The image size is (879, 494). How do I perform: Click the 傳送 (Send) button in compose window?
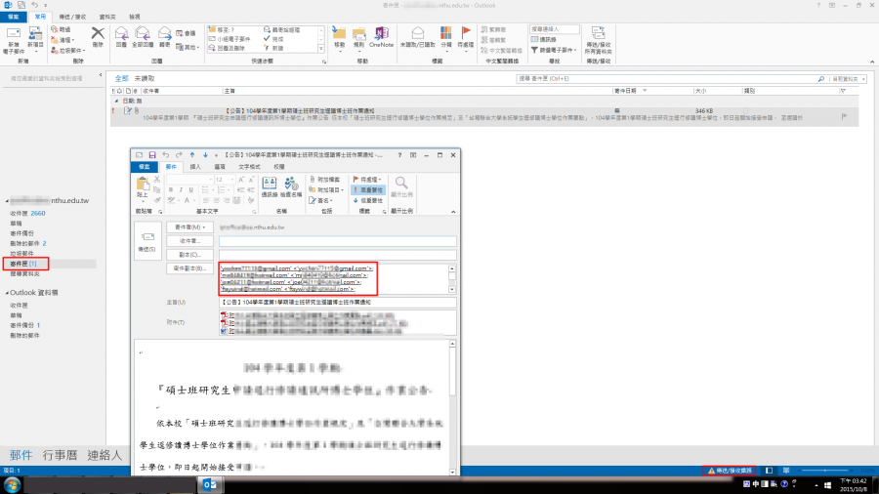click(x=147, y=240)
